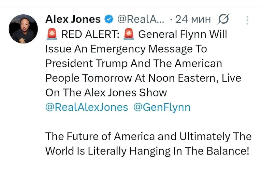262x172 pixels.
Task: Click the blue verified checkmark badge
Action: tap(109, 20)
